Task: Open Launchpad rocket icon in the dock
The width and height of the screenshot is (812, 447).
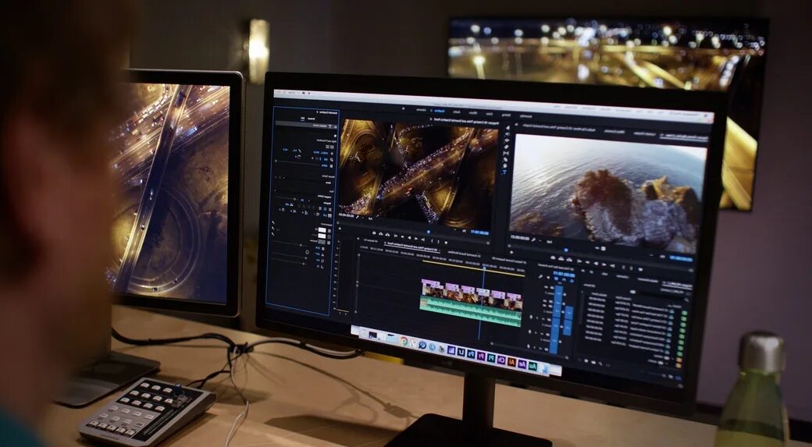Action: click(442, 349)
